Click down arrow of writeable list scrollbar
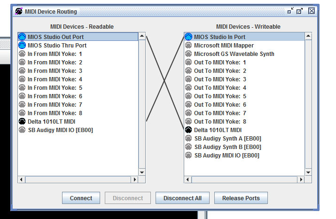Viewport: 336px width, 219px height. coord(308,172)
